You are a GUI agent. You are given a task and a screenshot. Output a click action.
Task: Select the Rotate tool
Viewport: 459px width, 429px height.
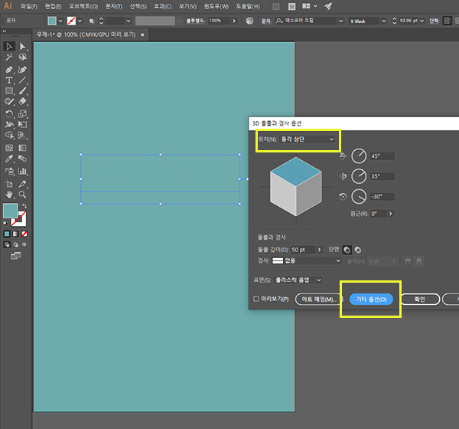point(9,114)
